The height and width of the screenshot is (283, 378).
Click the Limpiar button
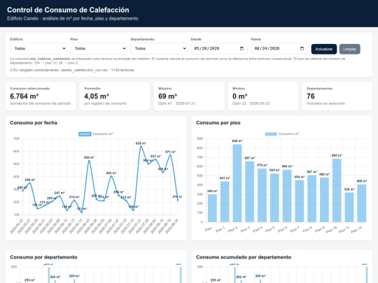point(350,49)
